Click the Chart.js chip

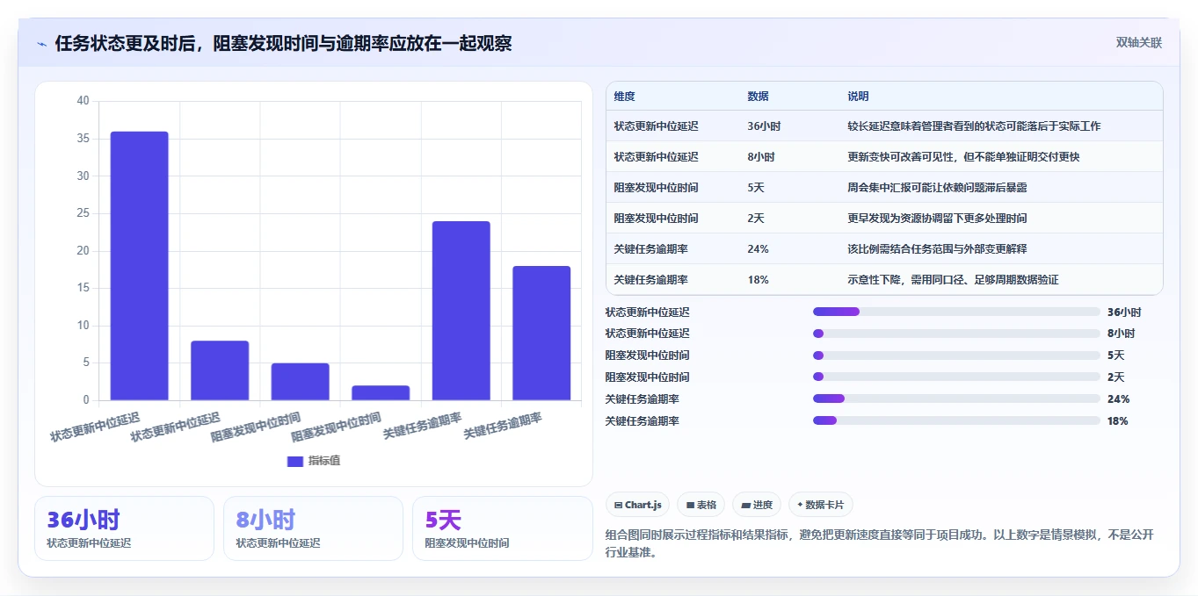coord(637,505)
